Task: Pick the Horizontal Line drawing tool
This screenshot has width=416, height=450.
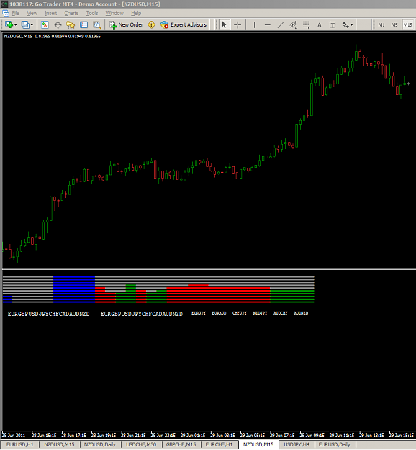Action: click(x=268, y=24)
